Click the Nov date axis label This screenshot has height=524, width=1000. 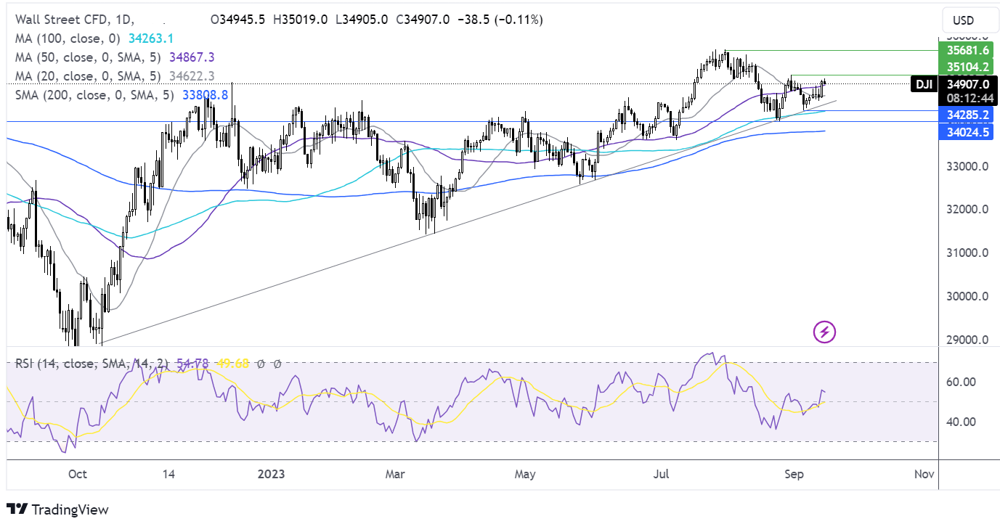pos(924,474)
